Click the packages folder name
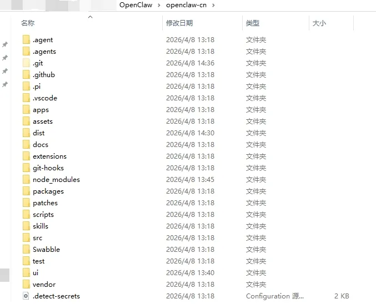Image resolution: width=376 pixels, height=304 pixels. click(48, 191)
